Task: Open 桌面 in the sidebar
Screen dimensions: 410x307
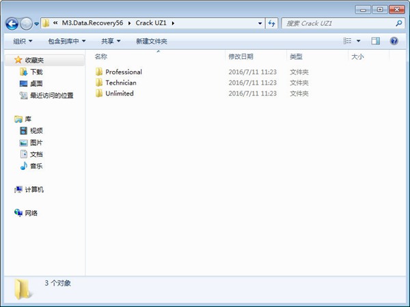Action: point(36,83)
